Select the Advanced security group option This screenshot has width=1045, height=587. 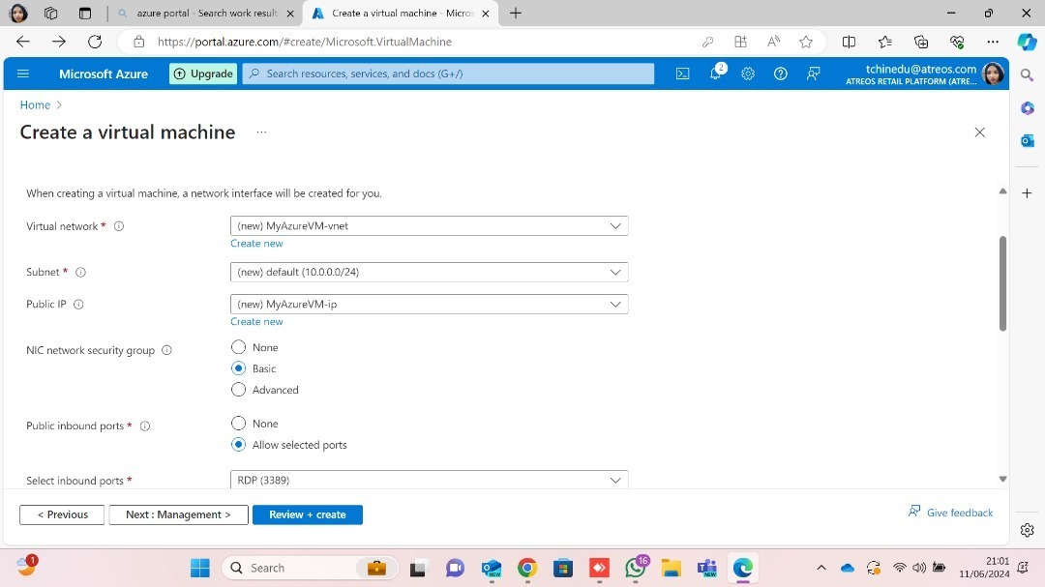pos(239,390)
